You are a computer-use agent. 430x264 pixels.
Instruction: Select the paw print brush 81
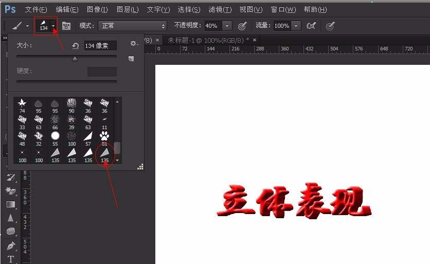[104, 139]
